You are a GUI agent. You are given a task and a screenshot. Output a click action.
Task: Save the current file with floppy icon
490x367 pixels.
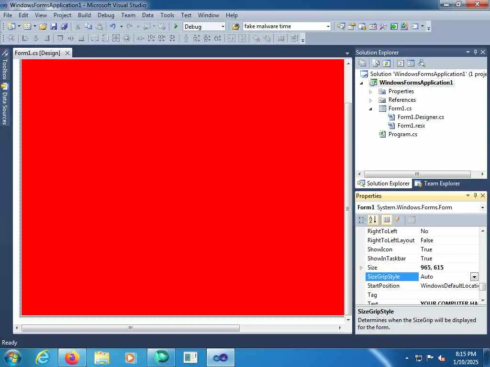pyautogui.click(x=54, y=27)
